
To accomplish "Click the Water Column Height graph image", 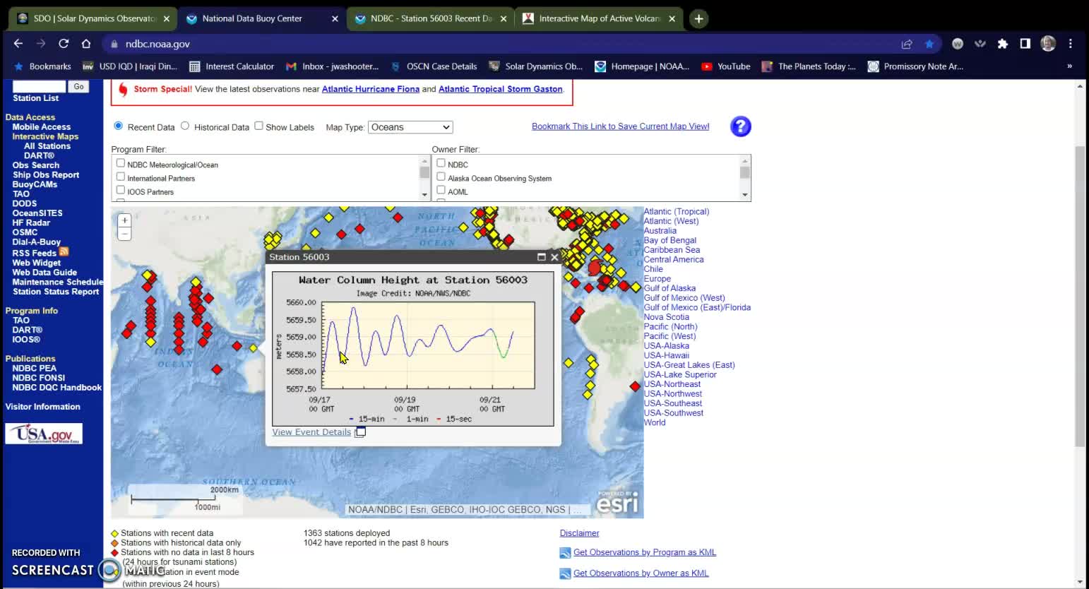I will 413,349.
